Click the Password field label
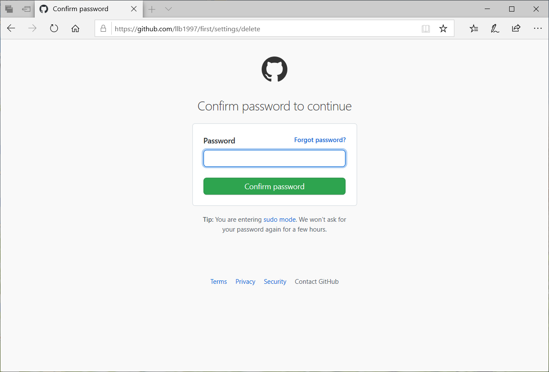The height and width of the screenshot is (372, 549). (x=219, y=141)
